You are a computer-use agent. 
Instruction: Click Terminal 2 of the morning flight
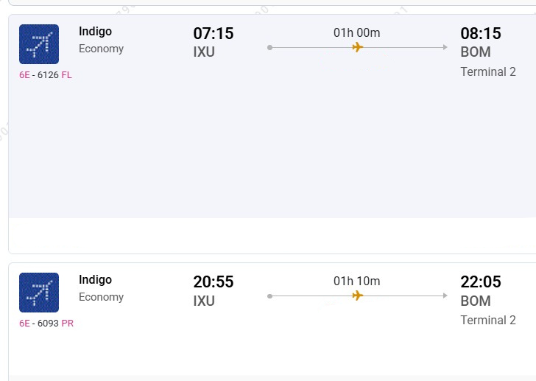click(x=488, y=71)
